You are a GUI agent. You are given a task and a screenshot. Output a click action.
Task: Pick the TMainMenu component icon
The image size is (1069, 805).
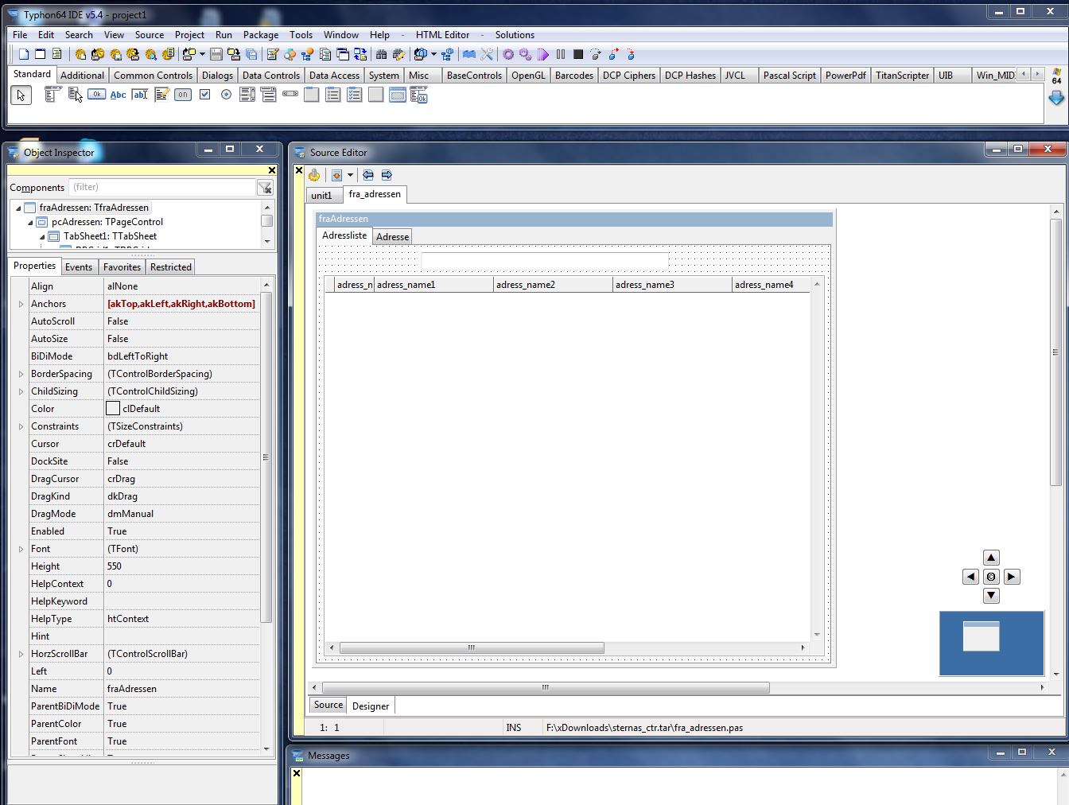tap(53, 95)
